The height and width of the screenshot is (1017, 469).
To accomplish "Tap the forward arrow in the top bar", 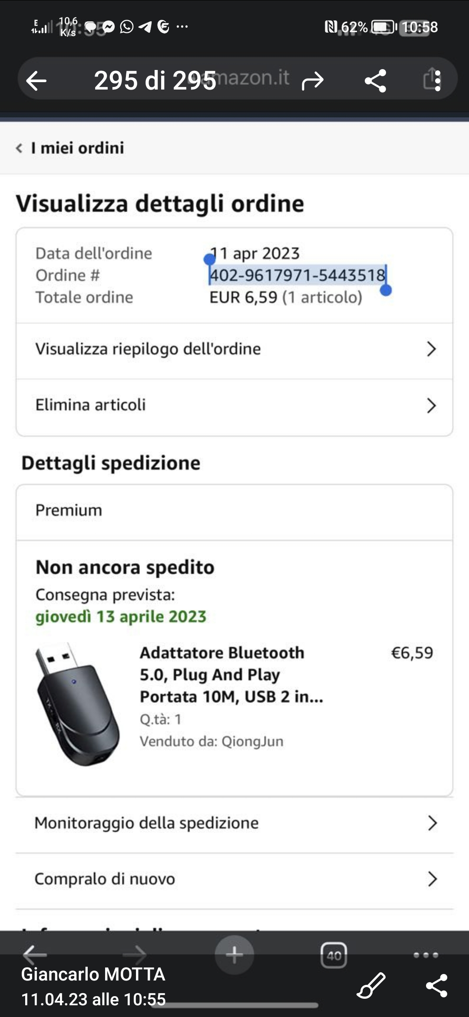I will tap(313, 81).
